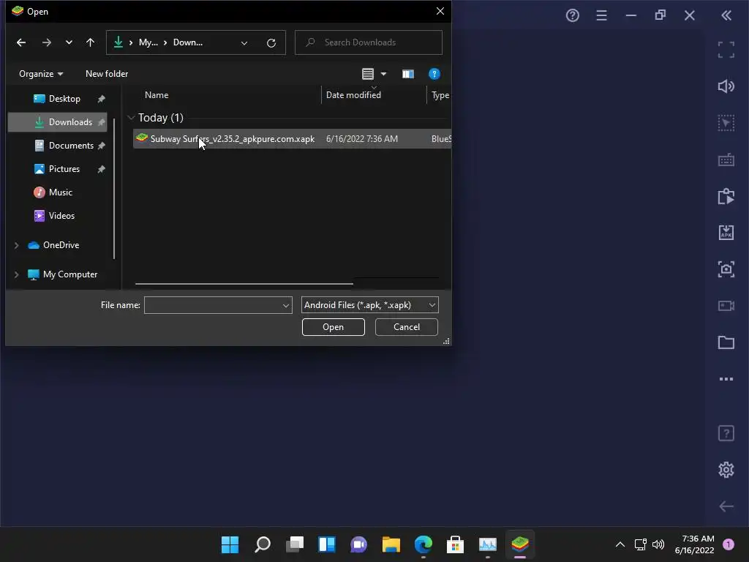Change view layout icon in dialog

point(367,74)
